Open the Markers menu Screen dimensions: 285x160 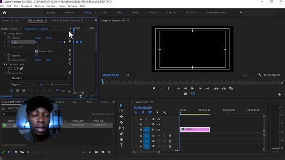click(x=39, y=6)
